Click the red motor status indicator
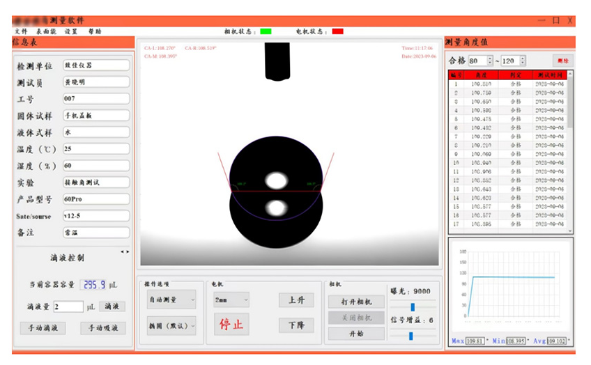Image resolution: width=591 pixels, height=365 pixels. click(x=337, y=31)
